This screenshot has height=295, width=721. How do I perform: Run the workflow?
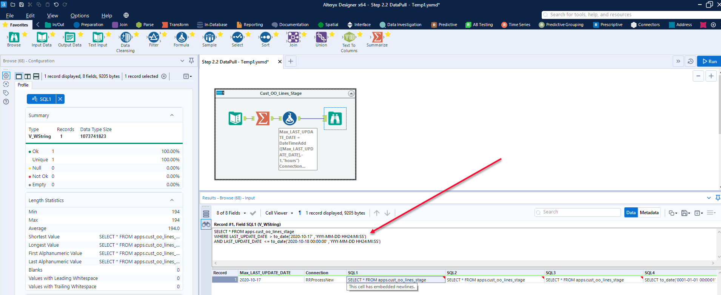(709, 61)
